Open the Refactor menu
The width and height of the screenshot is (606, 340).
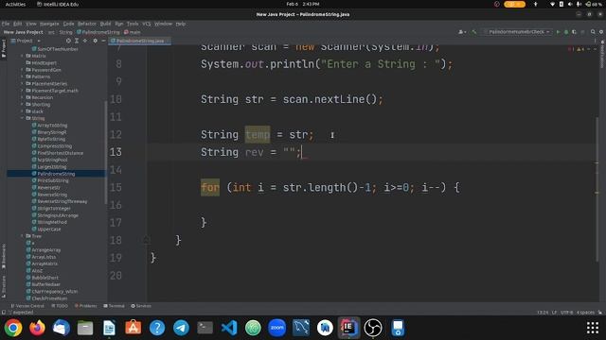[x=87, y=24]
